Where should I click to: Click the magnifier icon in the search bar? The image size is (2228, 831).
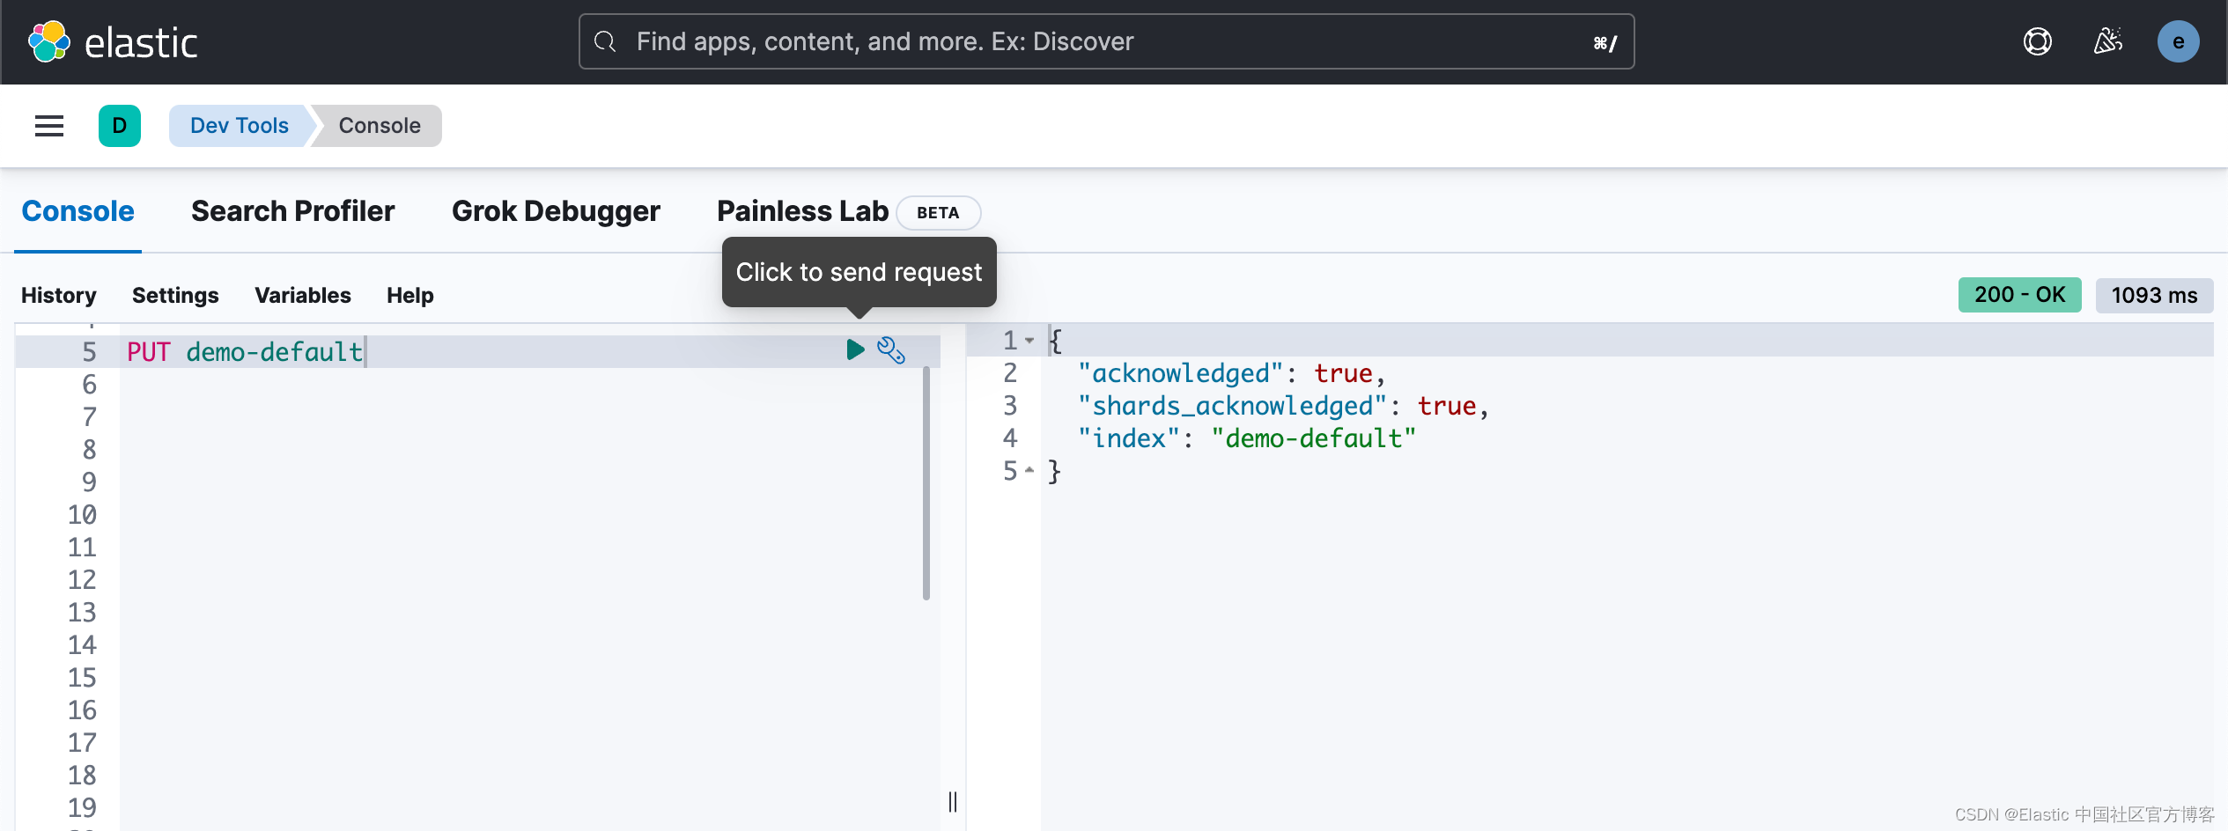605,40
